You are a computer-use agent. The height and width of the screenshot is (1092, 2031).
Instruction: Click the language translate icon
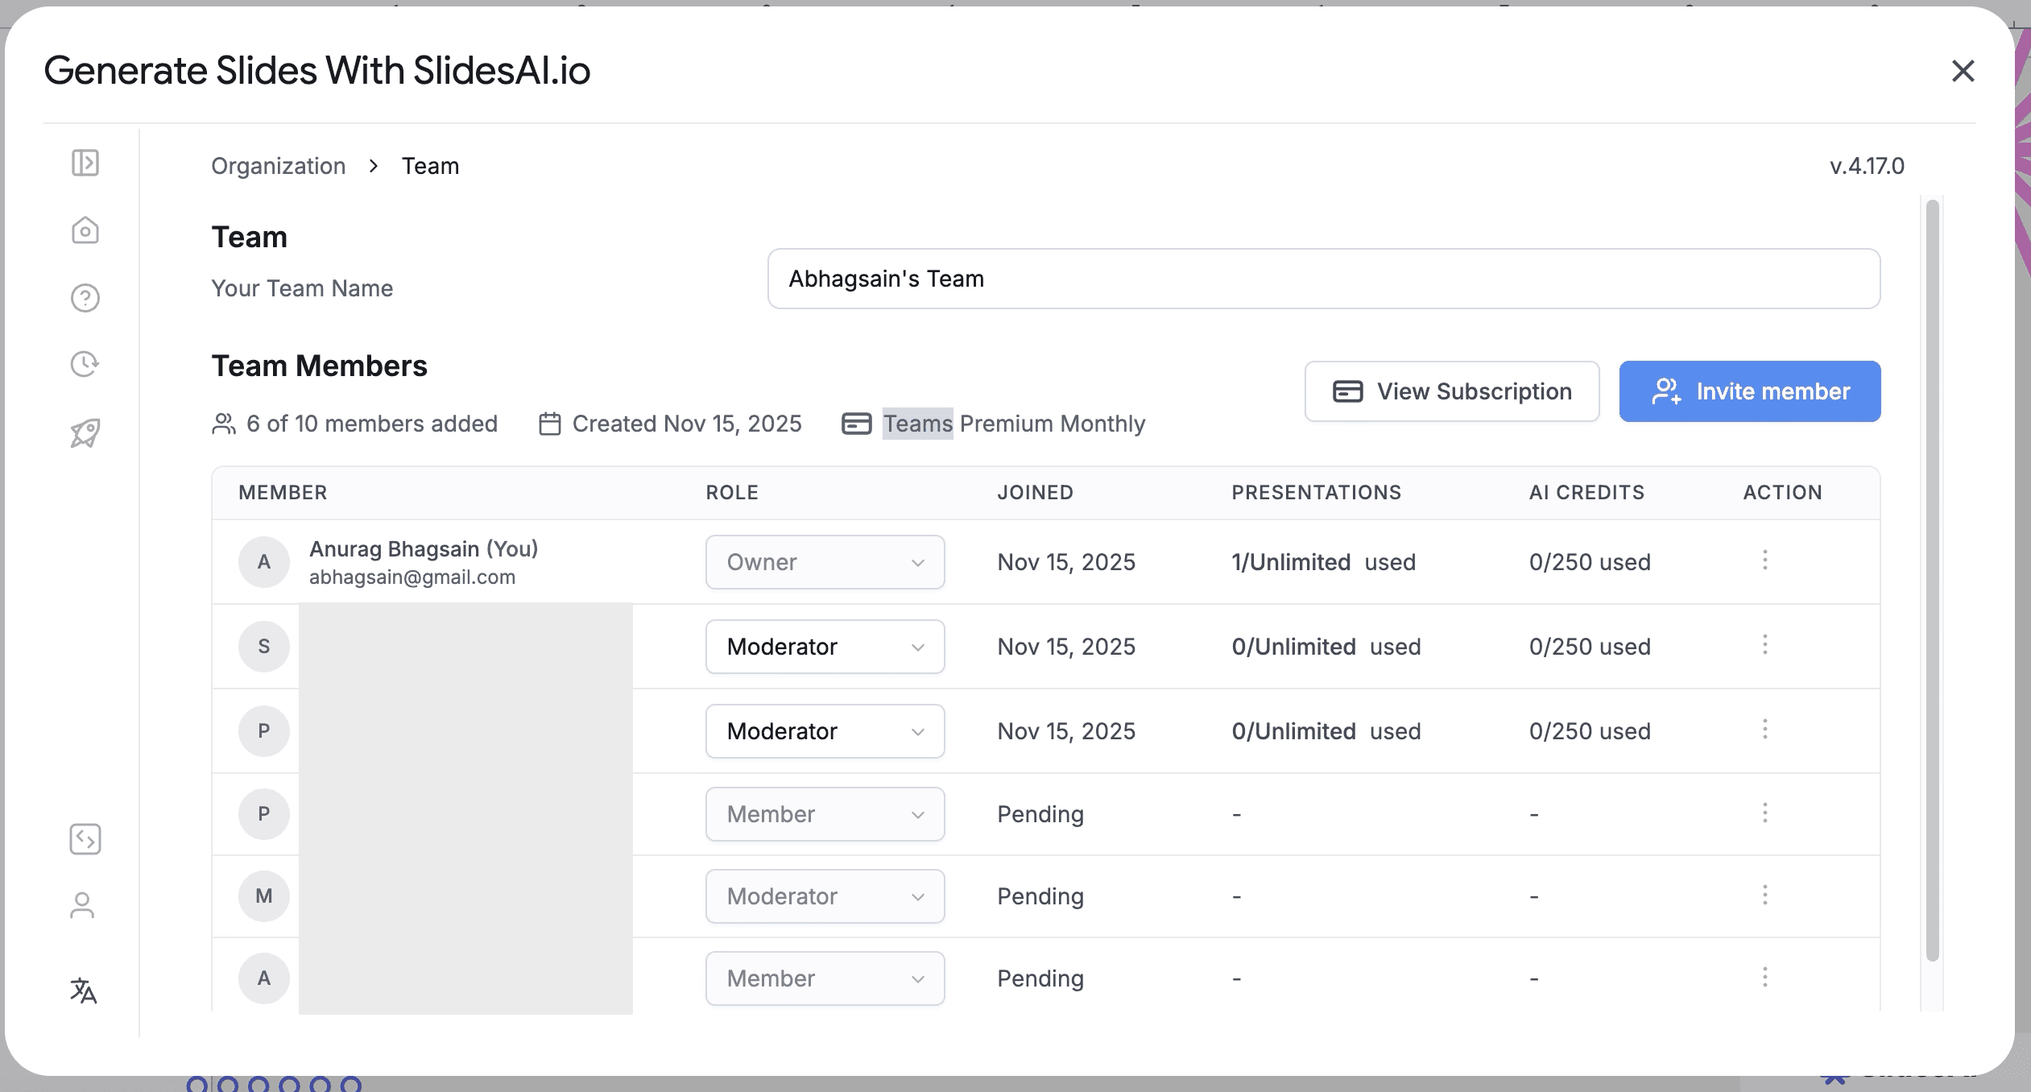click(x=83, y=990)
